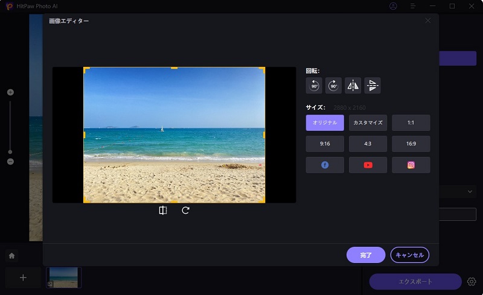The image size is (483, 295).
Task: Rotate image 90° clockwise
Action: click(333, 85)
